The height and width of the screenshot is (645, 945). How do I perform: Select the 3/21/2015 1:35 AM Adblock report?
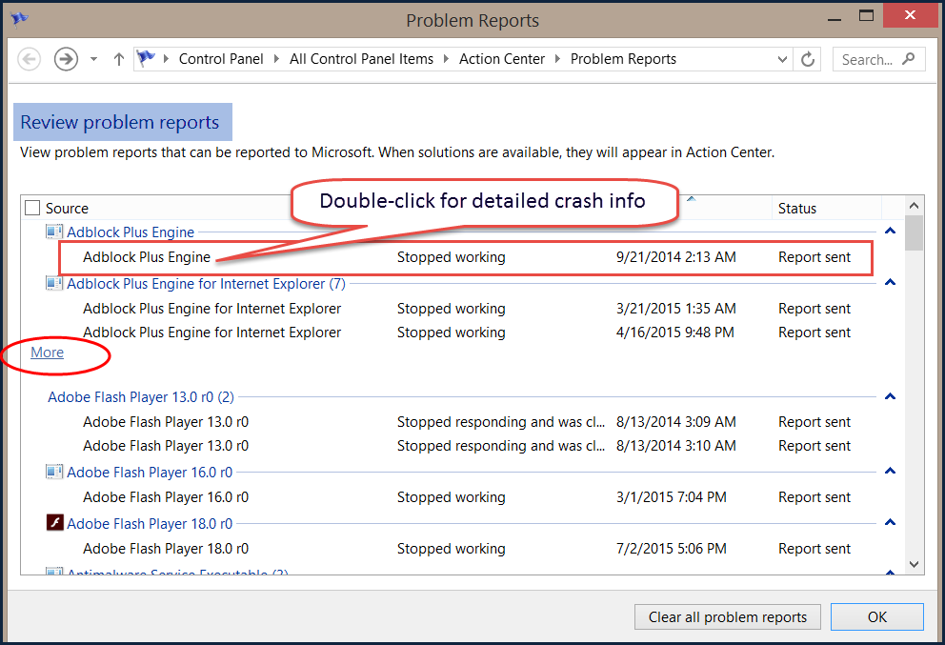tap(467, 309)
